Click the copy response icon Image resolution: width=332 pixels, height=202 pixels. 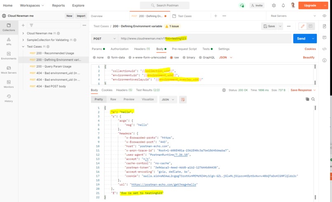[x=307, y=99]
